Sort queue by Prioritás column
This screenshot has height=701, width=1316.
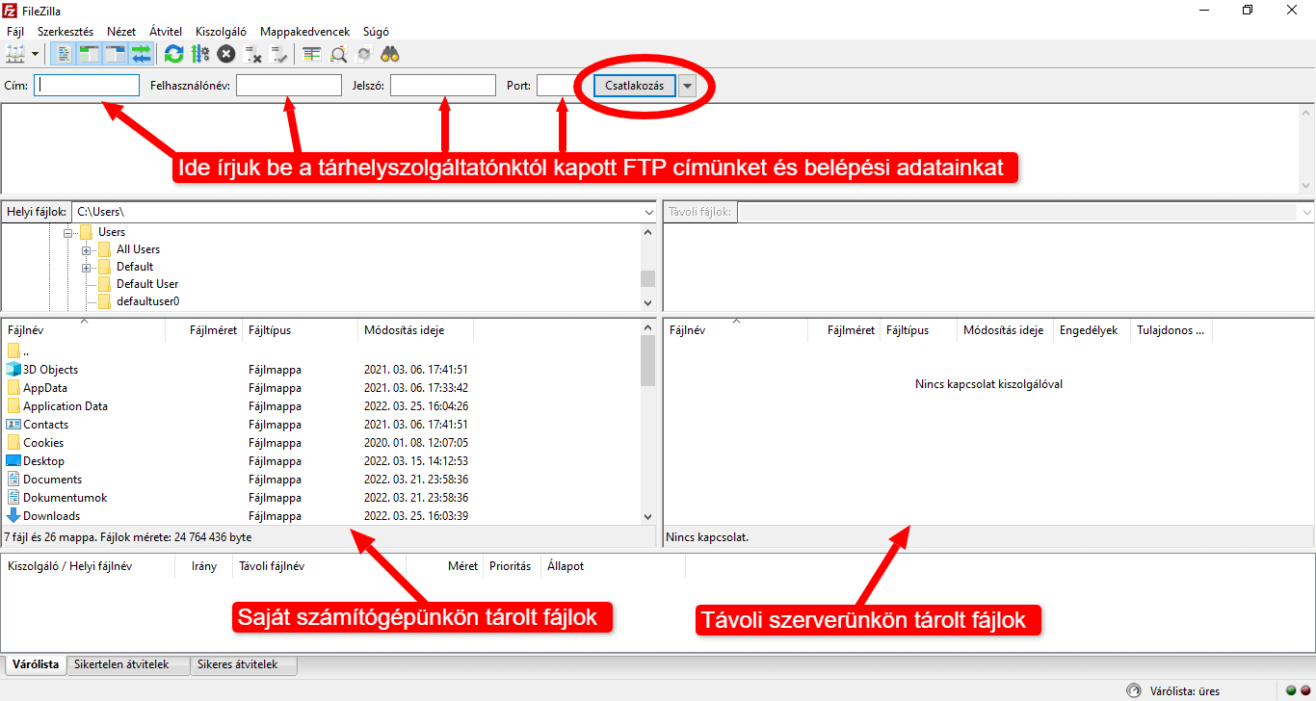[x=511, y=566]
